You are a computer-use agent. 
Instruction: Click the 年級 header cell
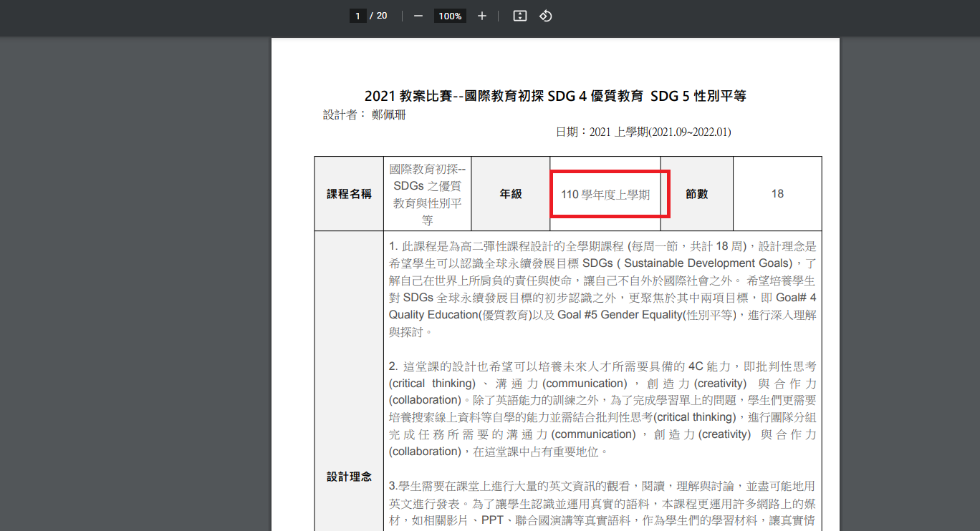click(511, 194)
